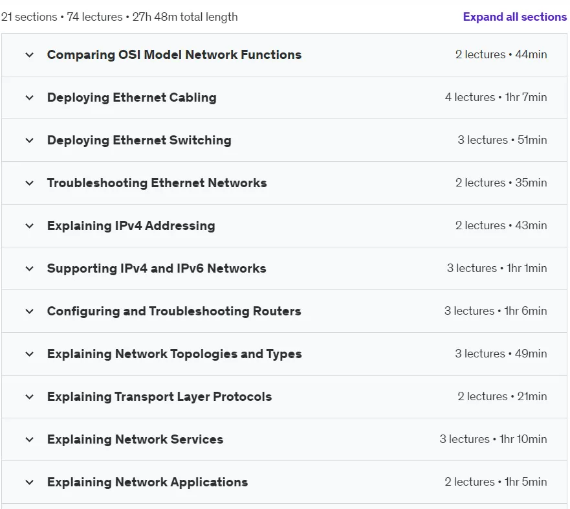Select the Comparing OSI Model Network Functions title
Screen dimensions: 570x509
(174, 54)
